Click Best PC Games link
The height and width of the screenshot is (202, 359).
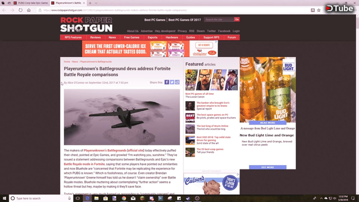pyautogui.click(x=155, y=20)
